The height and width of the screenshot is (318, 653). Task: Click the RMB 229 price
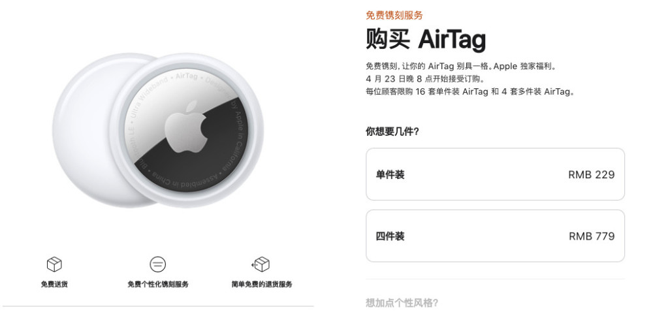click(591, 174)
